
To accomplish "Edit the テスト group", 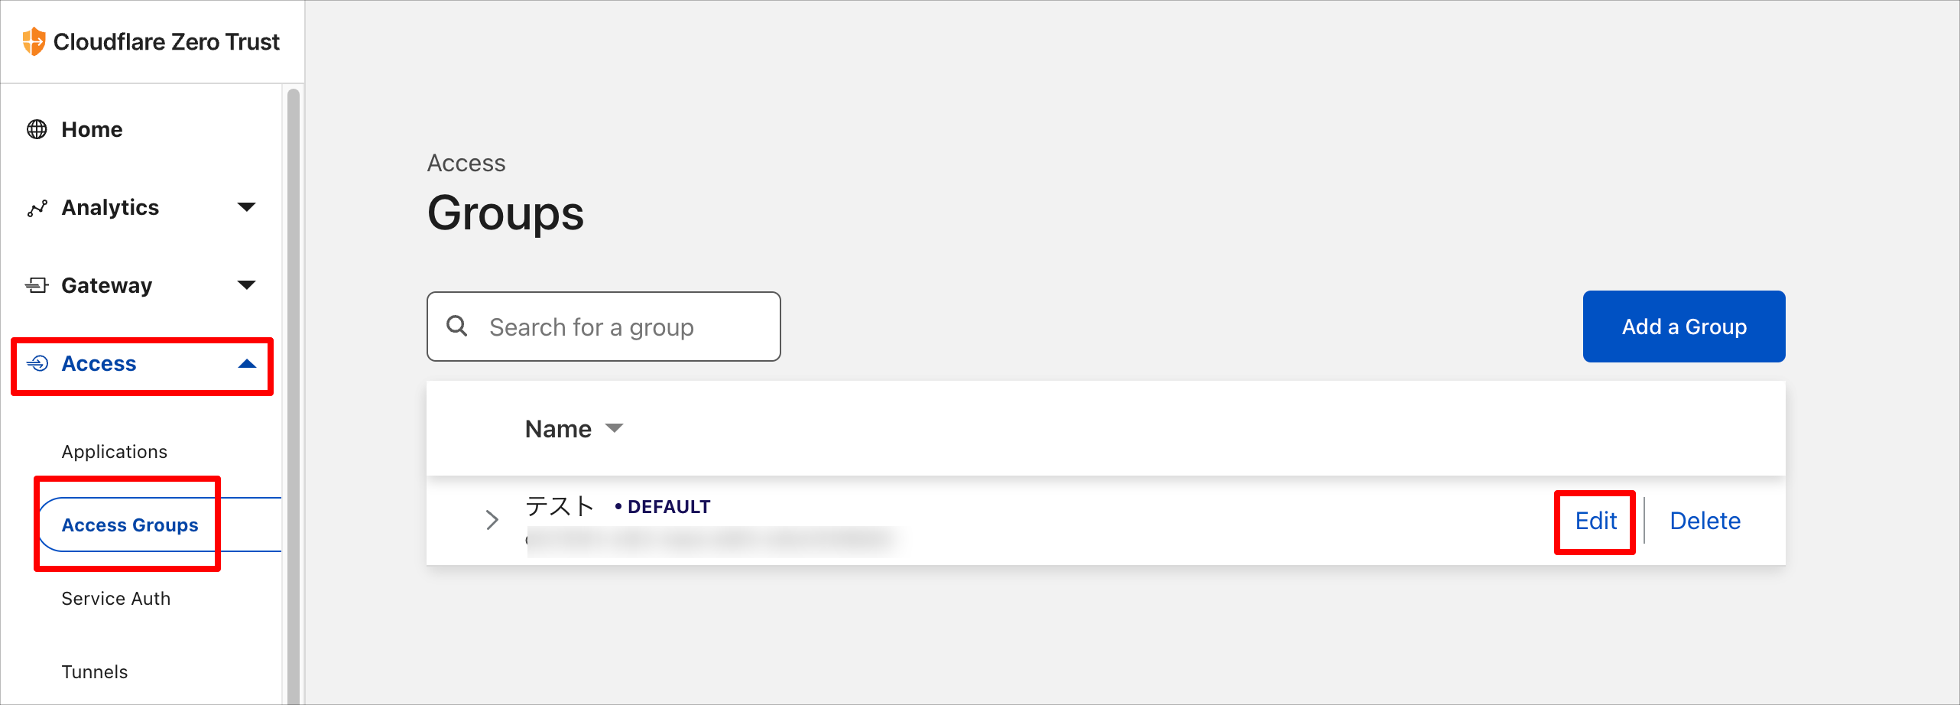I will [1596, 521].
